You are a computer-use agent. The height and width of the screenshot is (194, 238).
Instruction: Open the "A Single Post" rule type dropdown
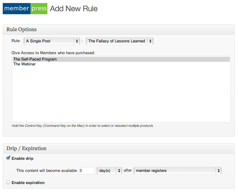point(52,41)
